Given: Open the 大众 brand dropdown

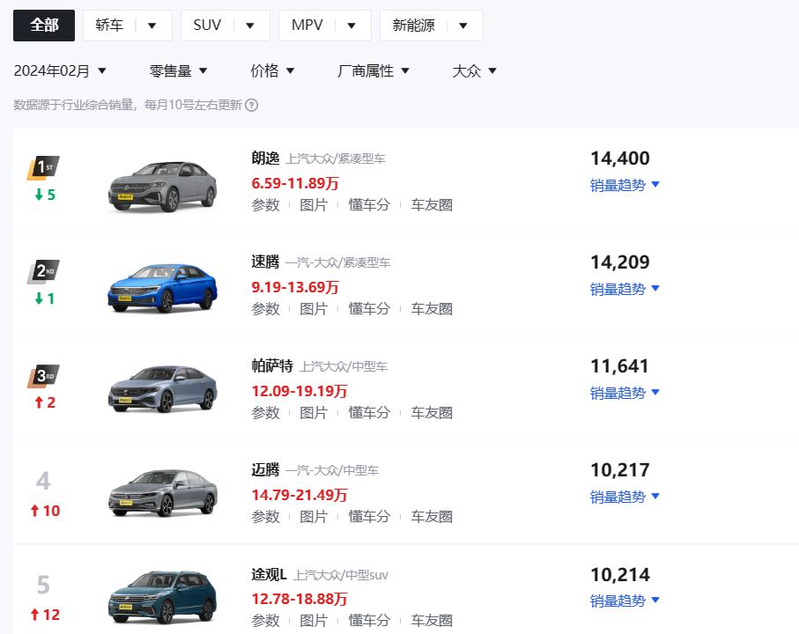Looking at the screenshot, I should (475, 70).
